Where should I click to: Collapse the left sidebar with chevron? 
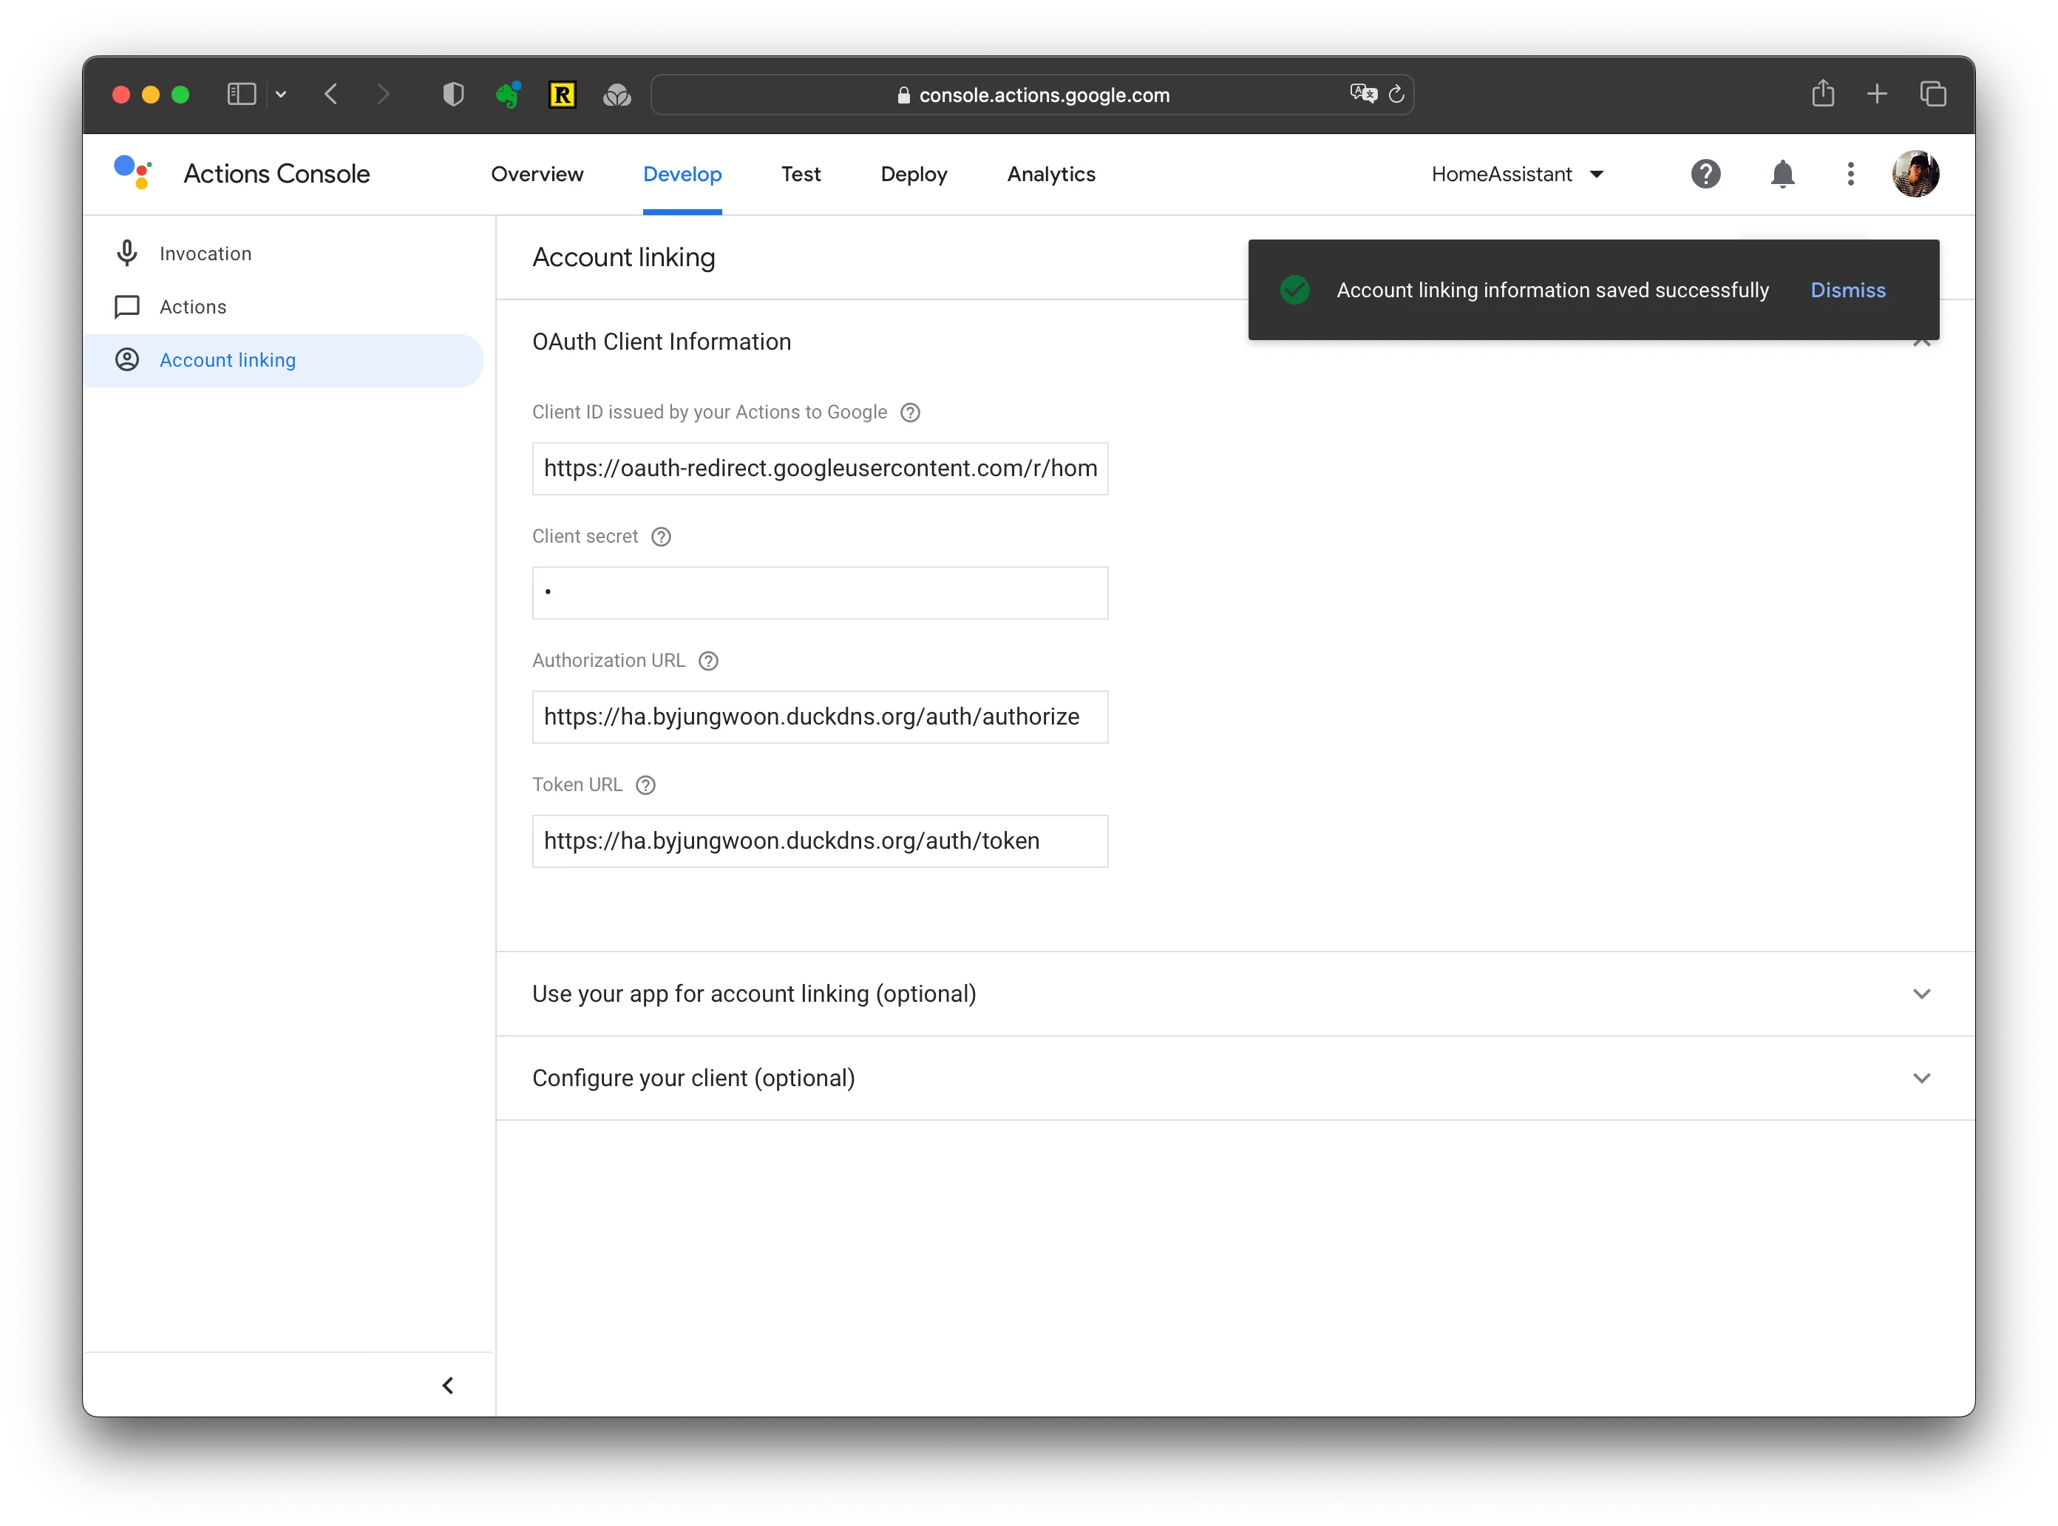pos(448,1385)
